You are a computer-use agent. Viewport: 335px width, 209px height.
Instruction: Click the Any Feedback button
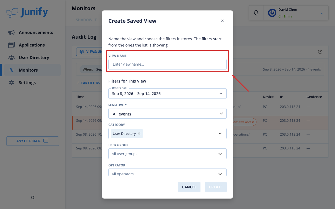tap(32, 141)
